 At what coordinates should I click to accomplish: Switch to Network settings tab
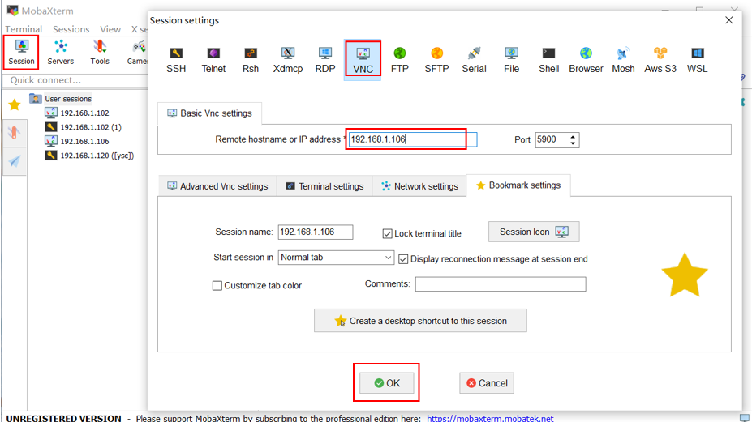click(x=419, y=186)
